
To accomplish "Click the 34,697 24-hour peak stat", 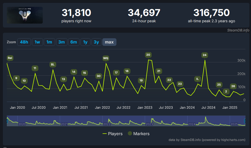I will click(144, 15).
